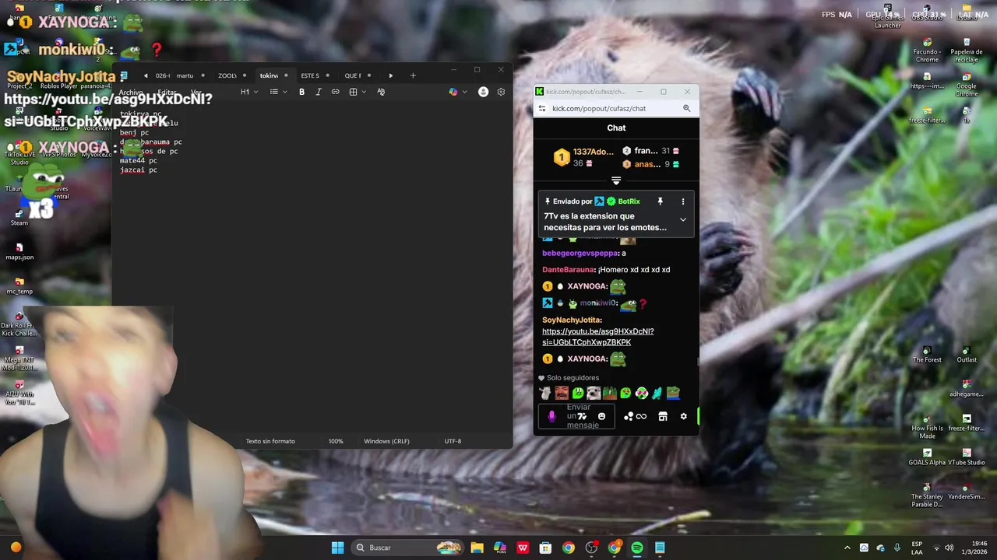This screenshot has width=997, height=560.
Task: Click the taskbar Buscar search box
Action: [406, 548]
